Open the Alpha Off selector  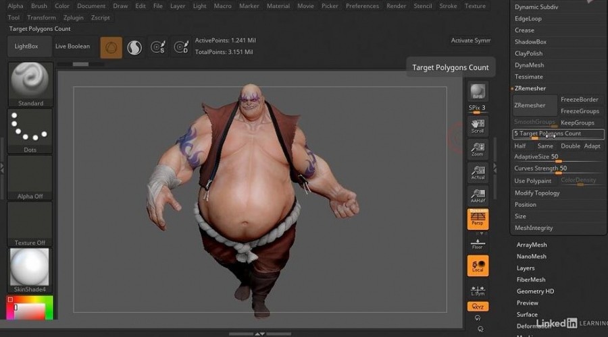pyautogui.click(x=30, y=177)
